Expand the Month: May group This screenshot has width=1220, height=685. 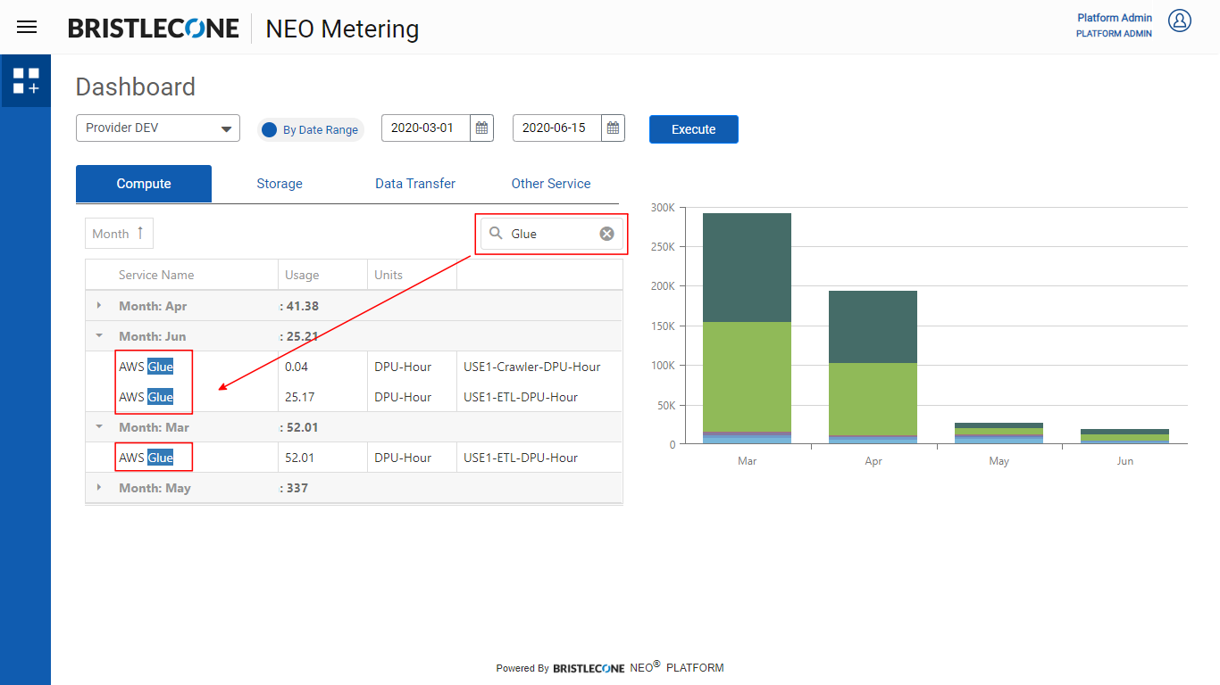coord(99,488)
